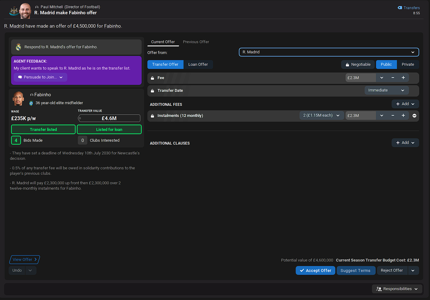The height and width of the screenshot is (300, 430).
Task: Click the 0 Clubs Interested counter
Action: [83, 140]
